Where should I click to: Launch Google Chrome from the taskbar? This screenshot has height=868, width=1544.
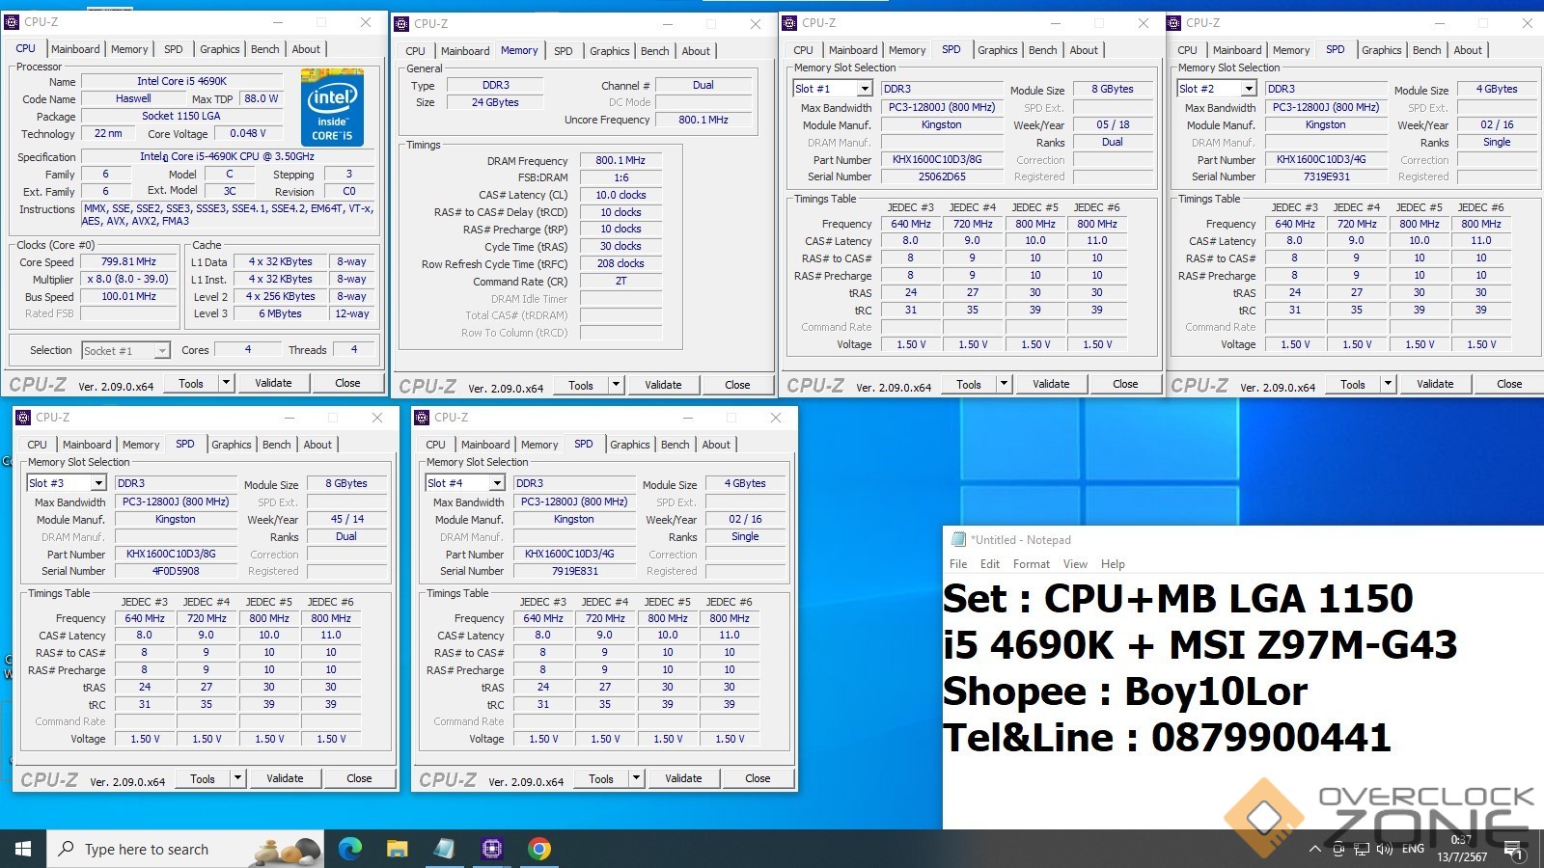tap(539, 849)
